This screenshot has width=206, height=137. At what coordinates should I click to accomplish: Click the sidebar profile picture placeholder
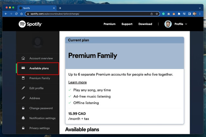38,42
